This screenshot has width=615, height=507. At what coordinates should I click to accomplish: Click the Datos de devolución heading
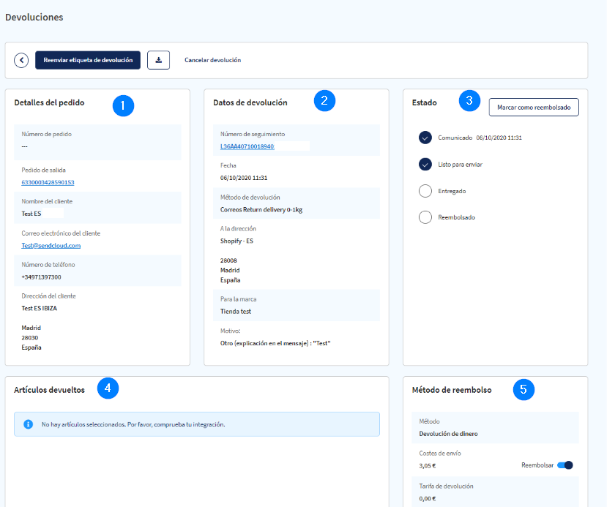pyautogui.click(x=250, y=102)
